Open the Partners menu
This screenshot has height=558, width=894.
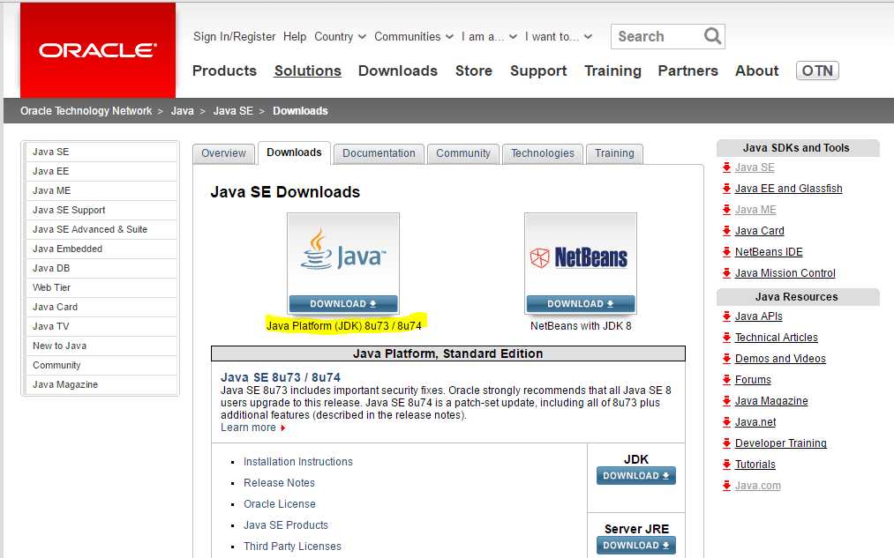coord(688,71)
